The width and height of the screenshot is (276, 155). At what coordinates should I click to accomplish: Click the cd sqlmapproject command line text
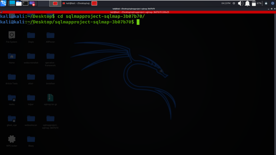[101, 17]
